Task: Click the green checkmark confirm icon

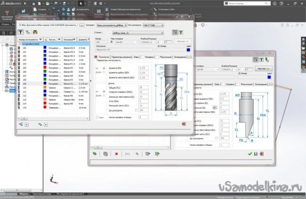Action: (250, 154)
